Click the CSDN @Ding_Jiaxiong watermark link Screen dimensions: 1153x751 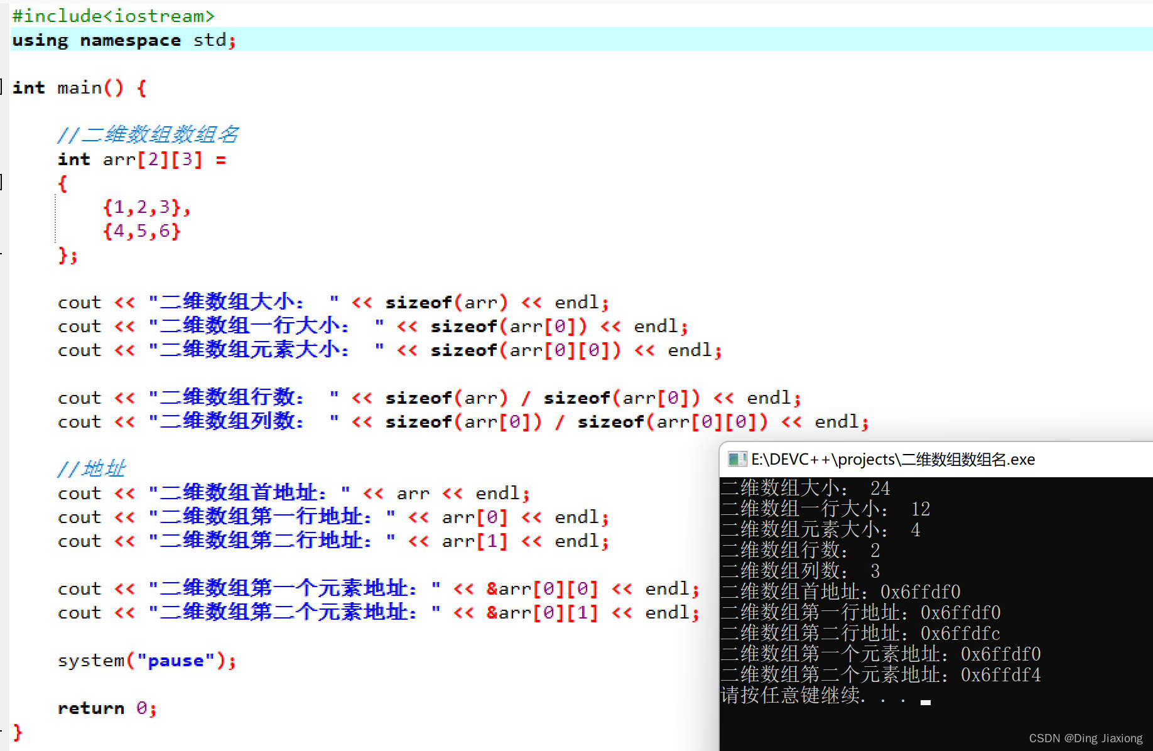(x=1085, y=738)
